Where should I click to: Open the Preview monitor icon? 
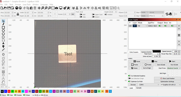[x=61, y=8]
